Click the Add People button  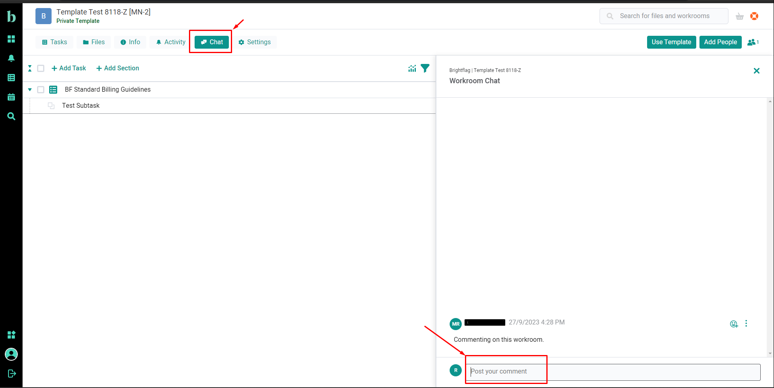pyautogui.click(x=720, y=42)
